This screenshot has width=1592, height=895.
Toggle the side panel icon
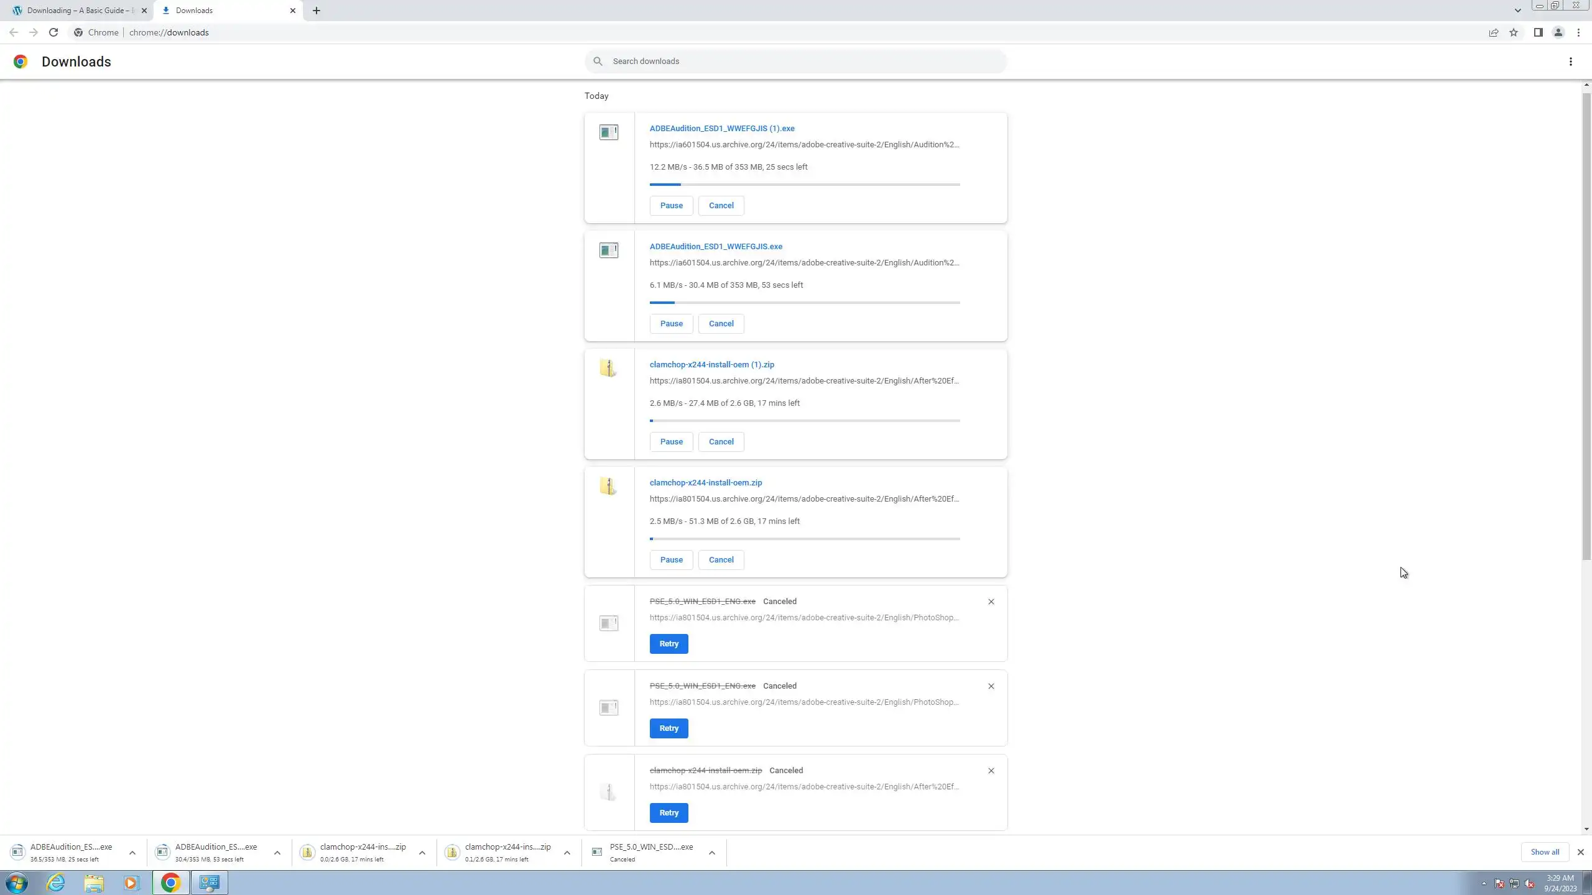pyautogui.click(x=1538, y=32)
